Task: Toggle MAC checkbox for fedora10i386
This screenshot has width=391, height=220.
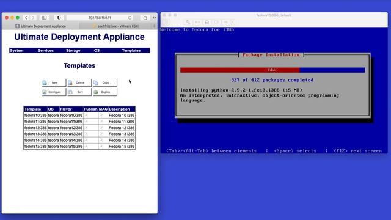Action: [101, 115]
